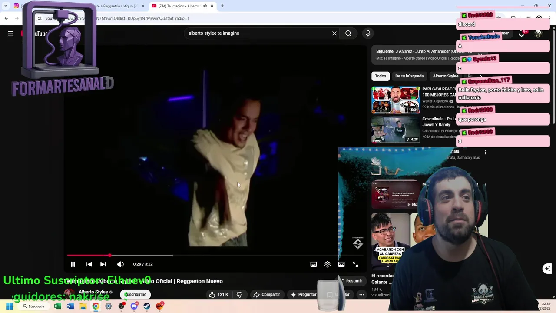Open Cosculluela El Principe channel link
Viewport: 556px width, 313px height.
(x=440, y=131)
